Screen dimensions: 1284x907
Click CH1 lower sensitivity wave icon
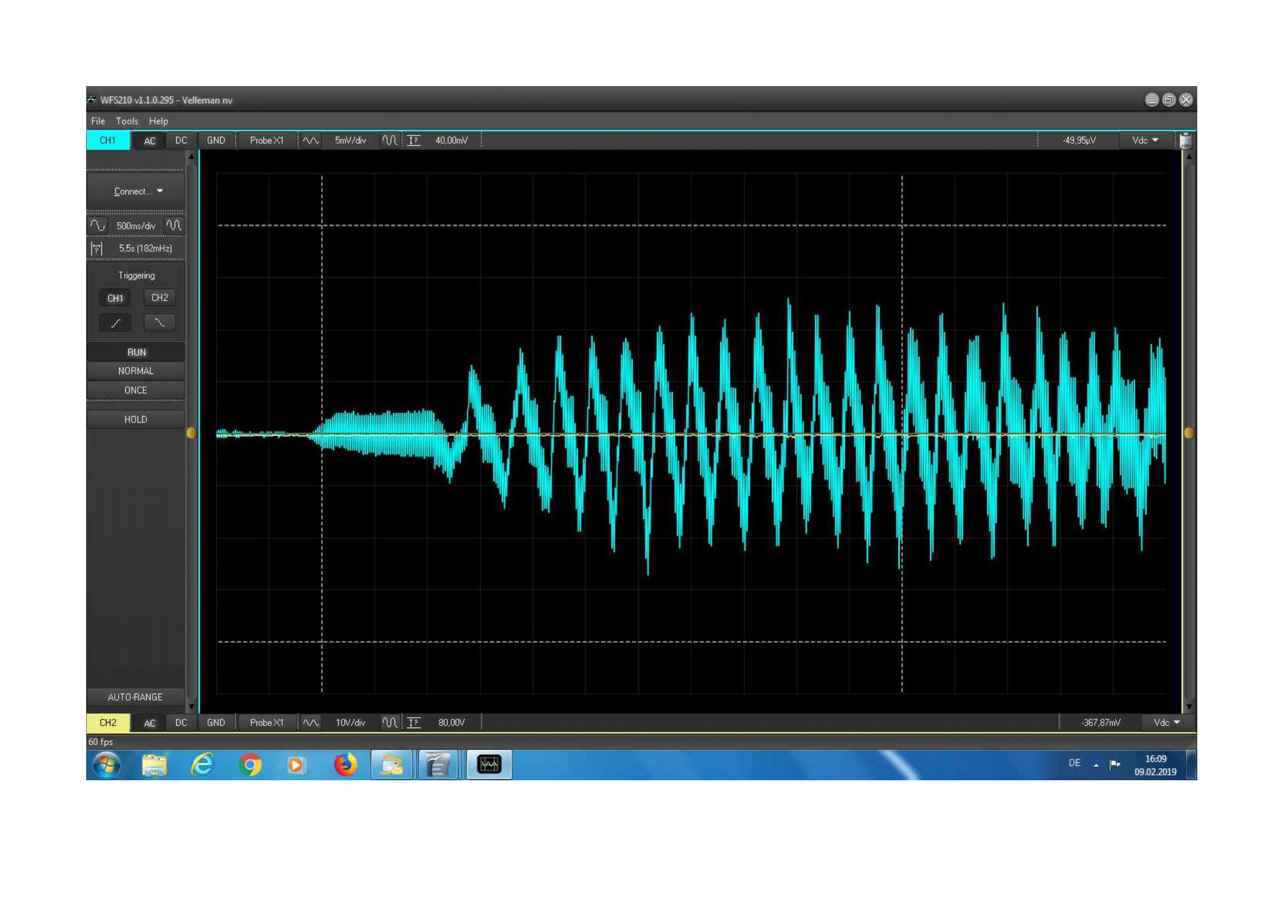[x=311, y=140]
